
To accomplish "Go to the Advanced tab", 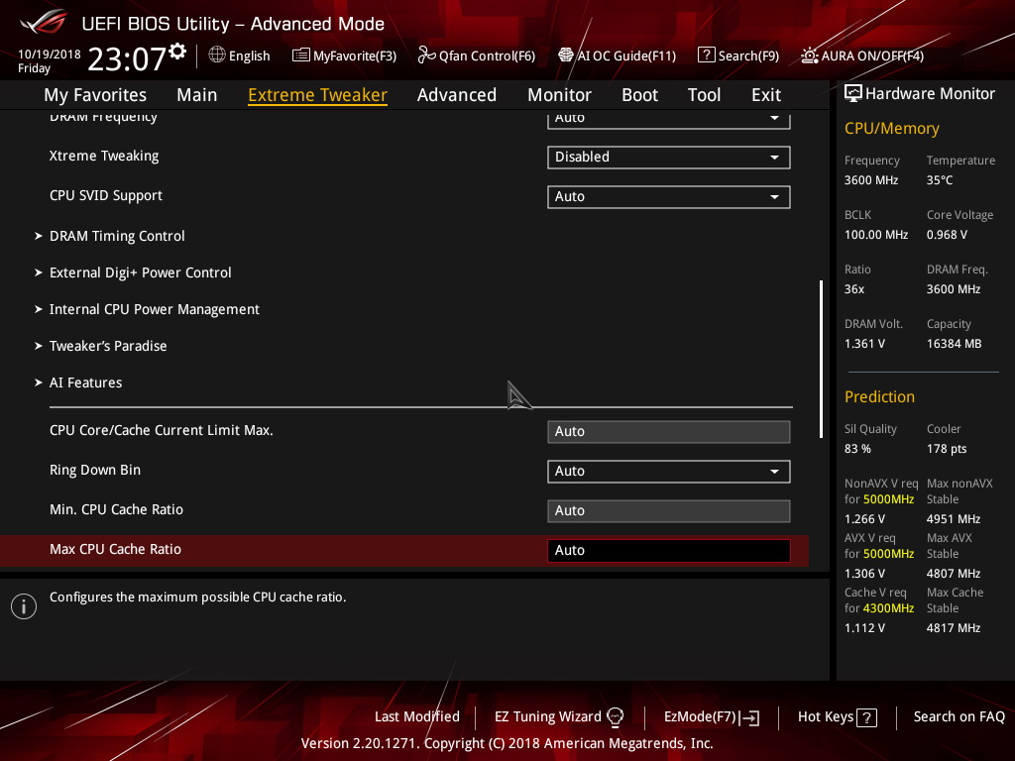I will pos(457,95).
